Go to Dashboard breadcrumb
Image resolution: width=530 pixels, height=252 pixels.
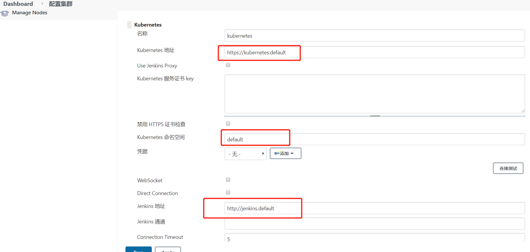tap(18, 4)
